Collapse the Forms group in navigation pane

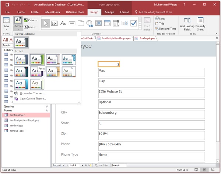pyautogui.click(x=46, y=110)
